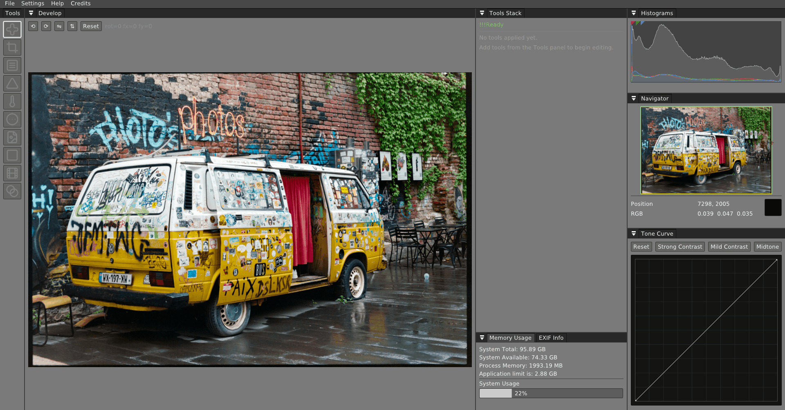
Task: Collapse the Histograms panel
Action: [634, 13]
